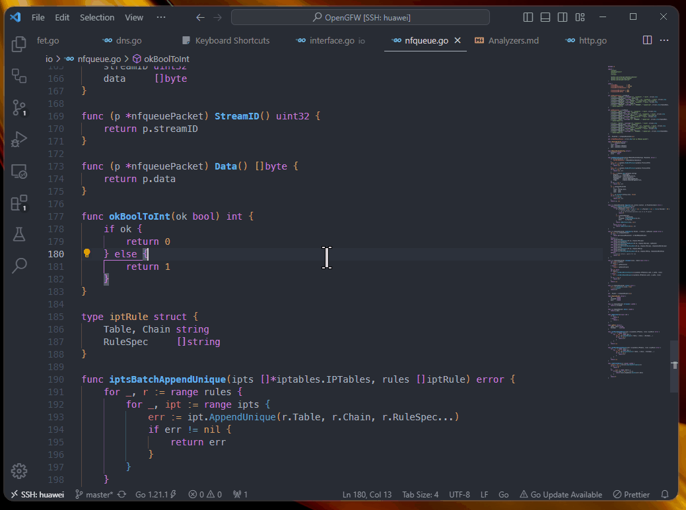The image size is (686, 510).
Task: Open the Extensions view
Action: 19,203
